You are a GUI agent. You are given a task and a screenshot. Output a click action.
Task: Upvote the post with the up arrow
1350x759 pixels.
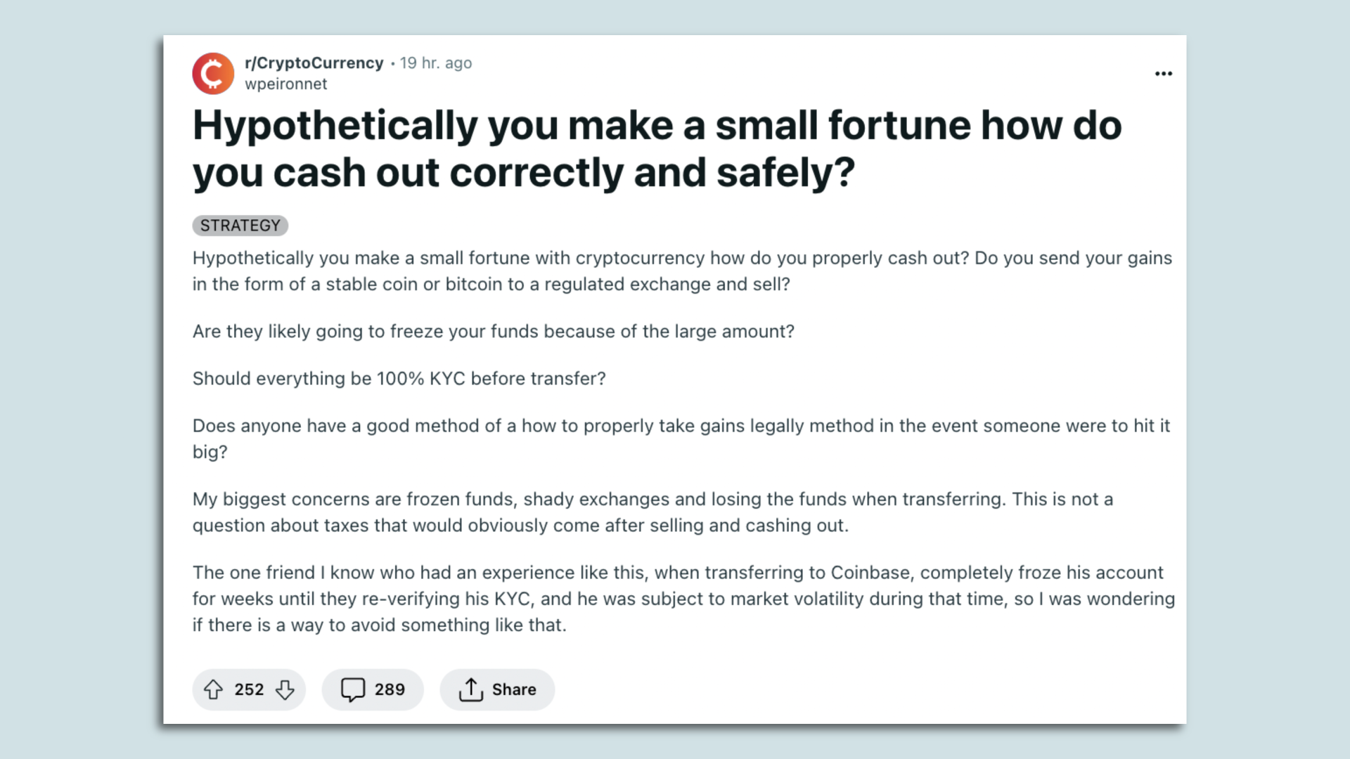(213, 689)
